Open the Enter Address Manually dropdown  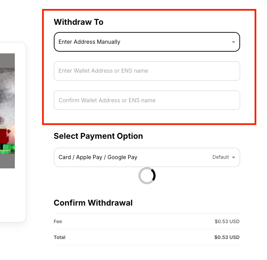point(147,42)
